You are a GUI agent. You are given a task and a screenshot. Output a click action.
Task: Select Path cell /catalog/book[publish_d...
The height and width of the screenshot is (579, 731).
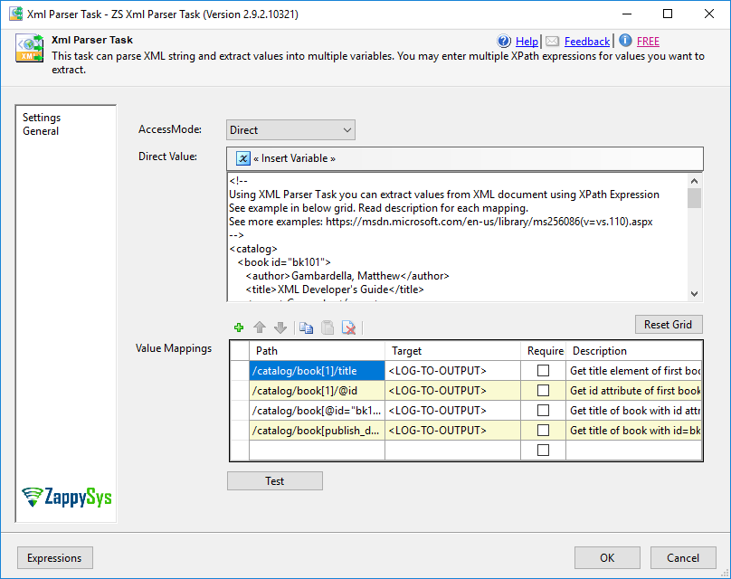click(x=317, y=431)
